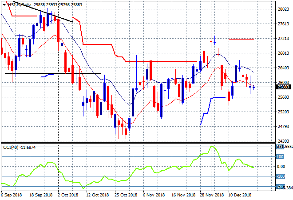Select the CCI(40) -11.6874 indicator label
The height and width of the screenshot is (200, 293).
19,148
